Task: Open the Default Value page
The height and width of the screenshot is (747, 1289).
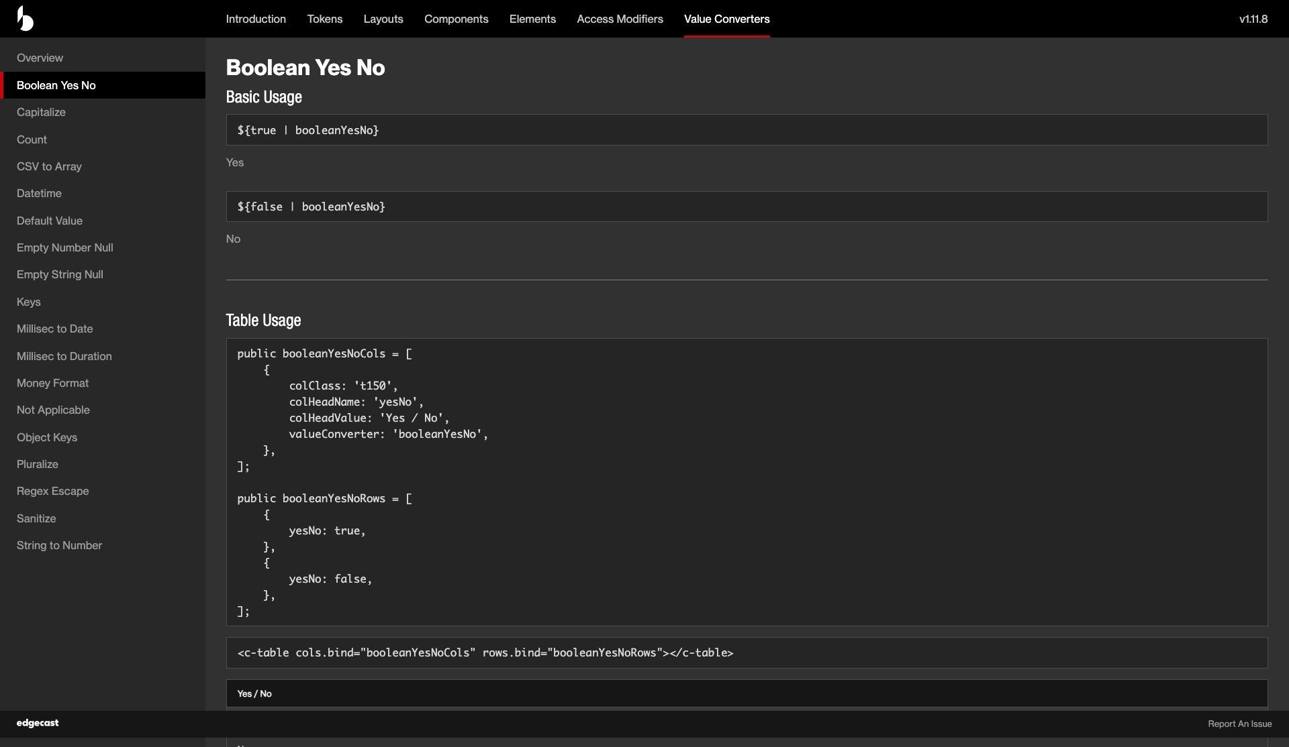Action: point(103,221)
